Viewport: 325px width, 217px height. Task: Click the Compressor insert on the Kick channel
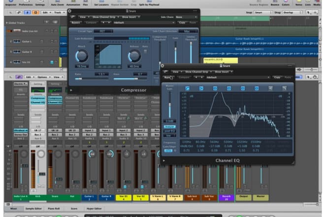point(38,98)
